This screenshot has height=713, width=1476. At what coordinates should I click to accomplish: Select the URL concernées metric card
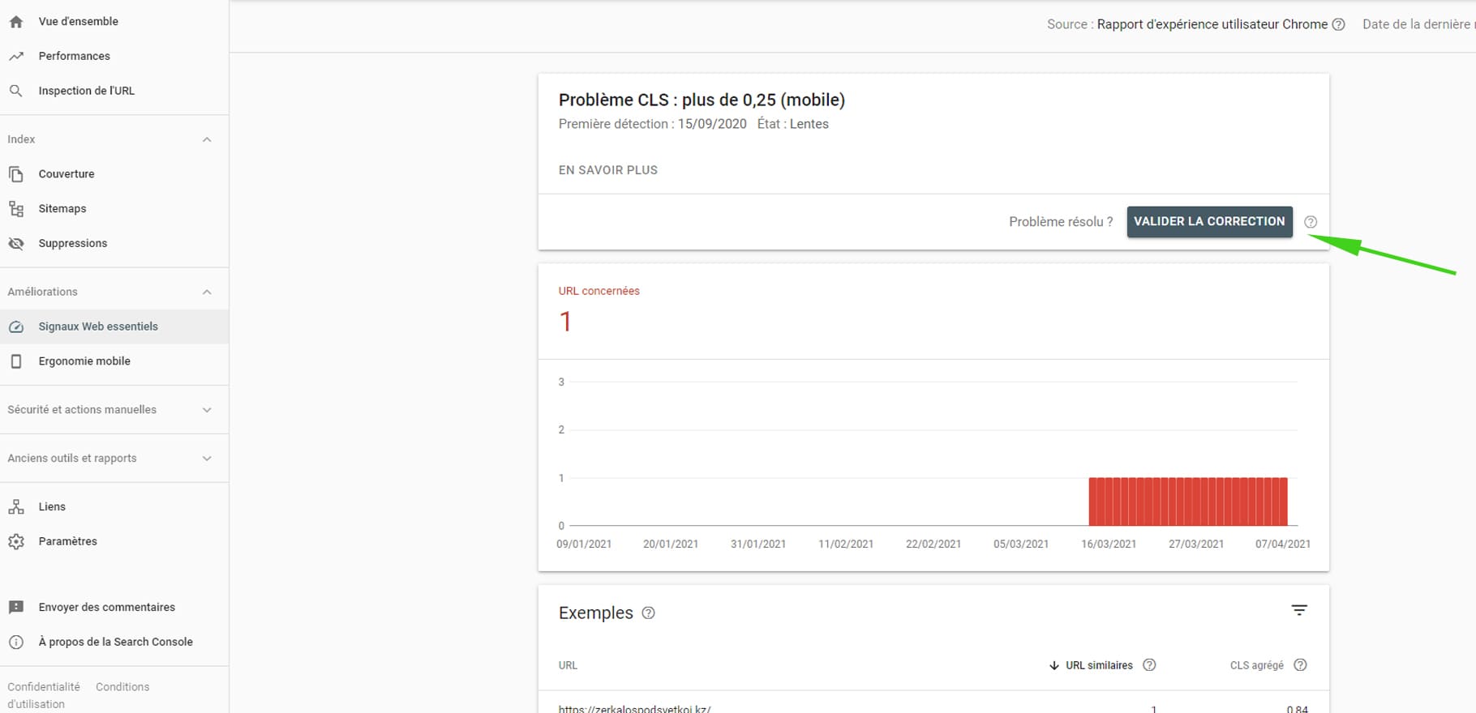[x=599, y=311]
